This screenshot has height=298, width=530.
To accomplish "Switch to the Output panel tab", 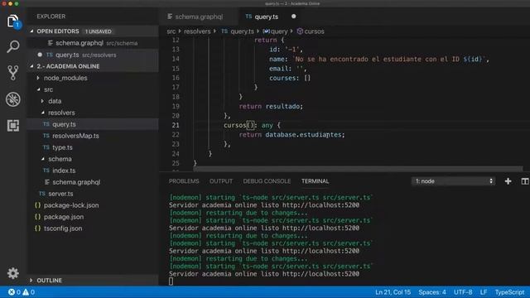I will 221,181.
